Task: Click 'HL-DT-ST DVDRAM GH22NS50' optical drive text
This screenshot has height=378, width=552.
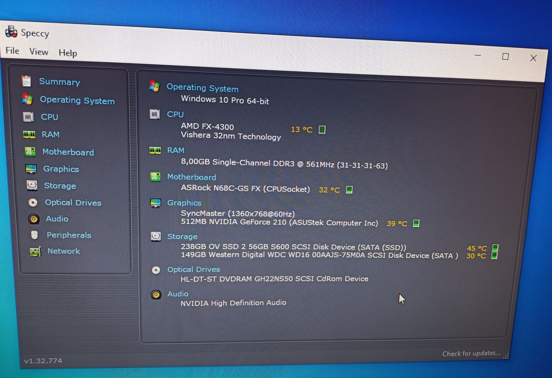Action: (x=274, y=279)
